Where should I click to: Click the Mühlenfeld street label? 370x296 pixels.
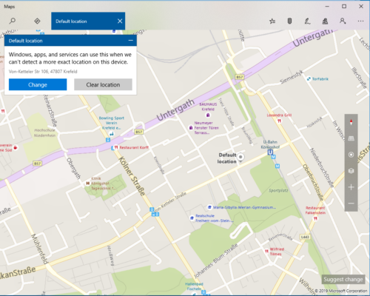[x=39, y=249]
